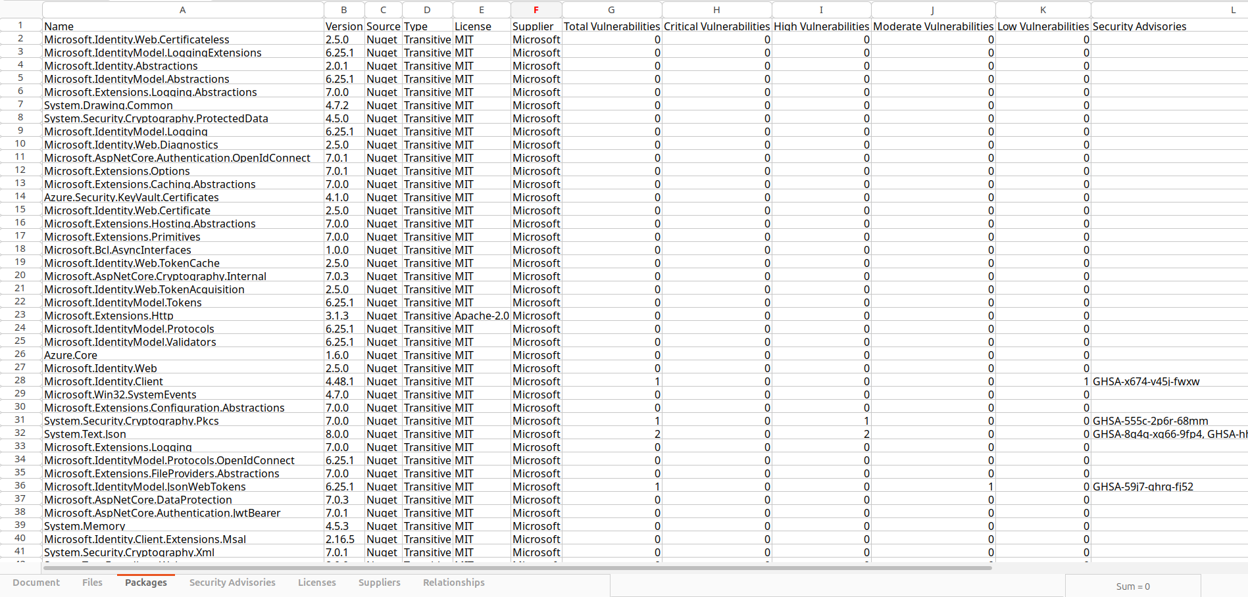The height and width of the screenshot is (597, 1248).
Task: Select the Packages sheet tab
Action: [145, 583]
